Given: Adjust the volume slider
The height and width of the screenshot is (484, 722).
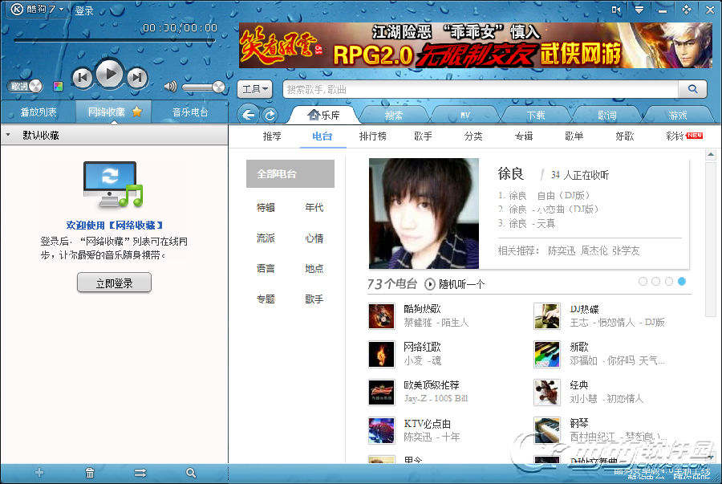Looking at the screenshot, I should [197, 87].
